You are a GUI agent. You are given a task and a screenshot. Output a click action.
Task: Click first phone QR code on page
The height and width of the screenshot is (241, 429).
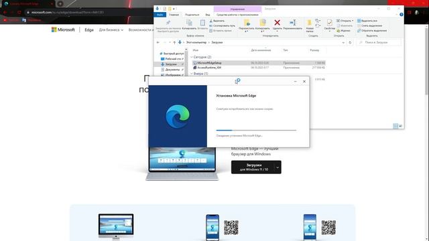pyautogui.click(x=231, y=228)
